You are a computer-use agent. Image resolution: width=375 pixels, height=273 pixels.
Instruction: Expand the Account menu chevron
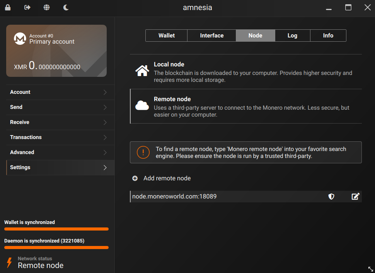[105, 92]
